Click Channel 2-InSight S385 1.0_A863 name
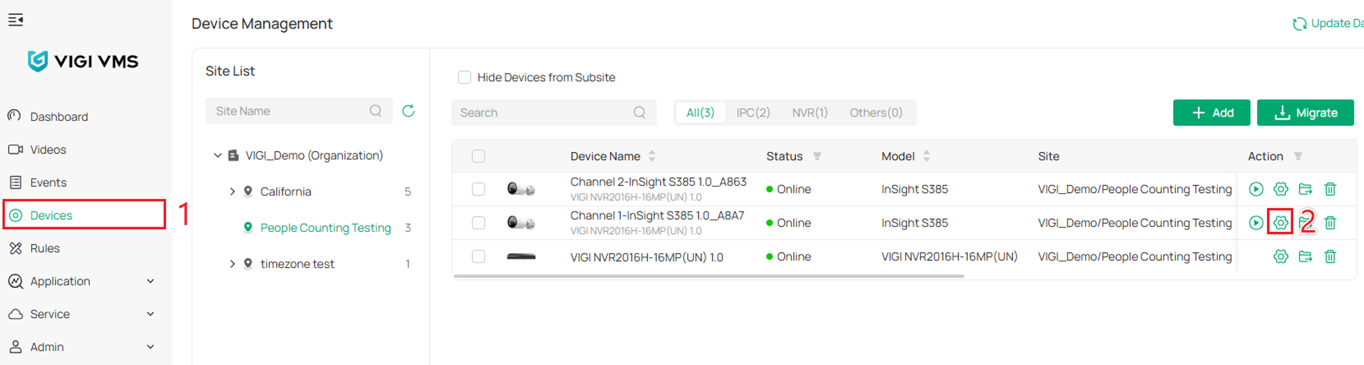The width and height of the screenshot is (1364, 365). point(658,182)
